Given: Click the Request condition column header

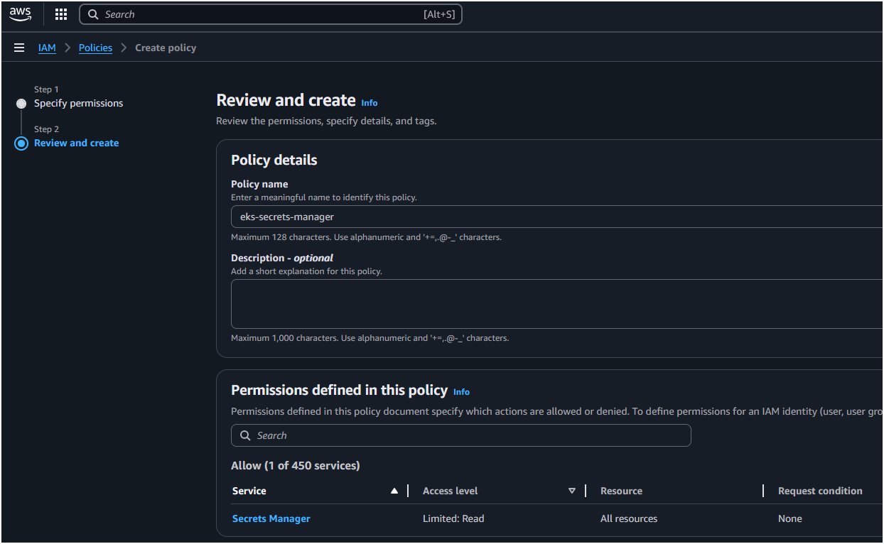Looking at the screenshot, I should click(x=820, y=491).
